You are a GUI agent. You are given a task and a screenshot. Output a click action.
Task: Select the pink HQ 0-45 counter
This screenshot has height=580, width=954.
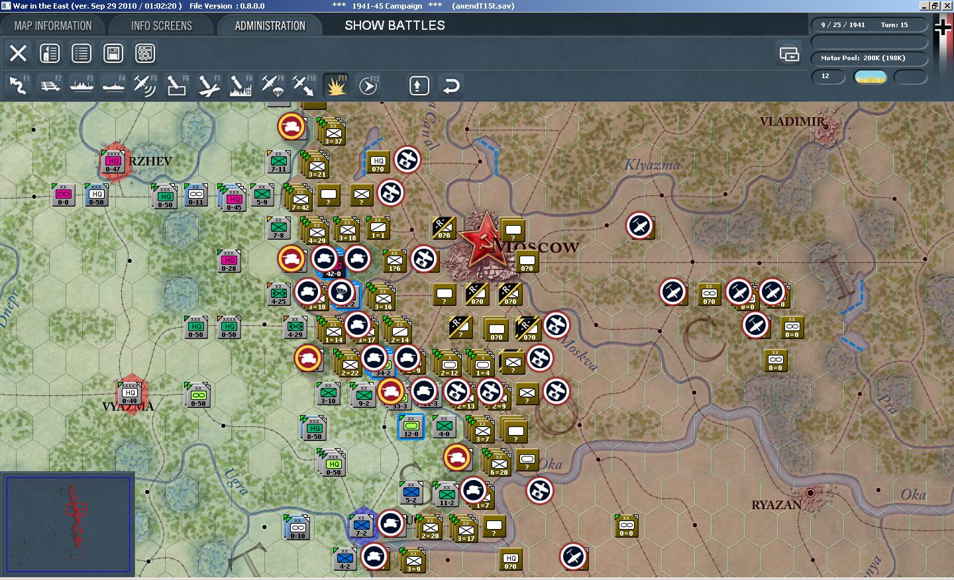pos(234,199)
